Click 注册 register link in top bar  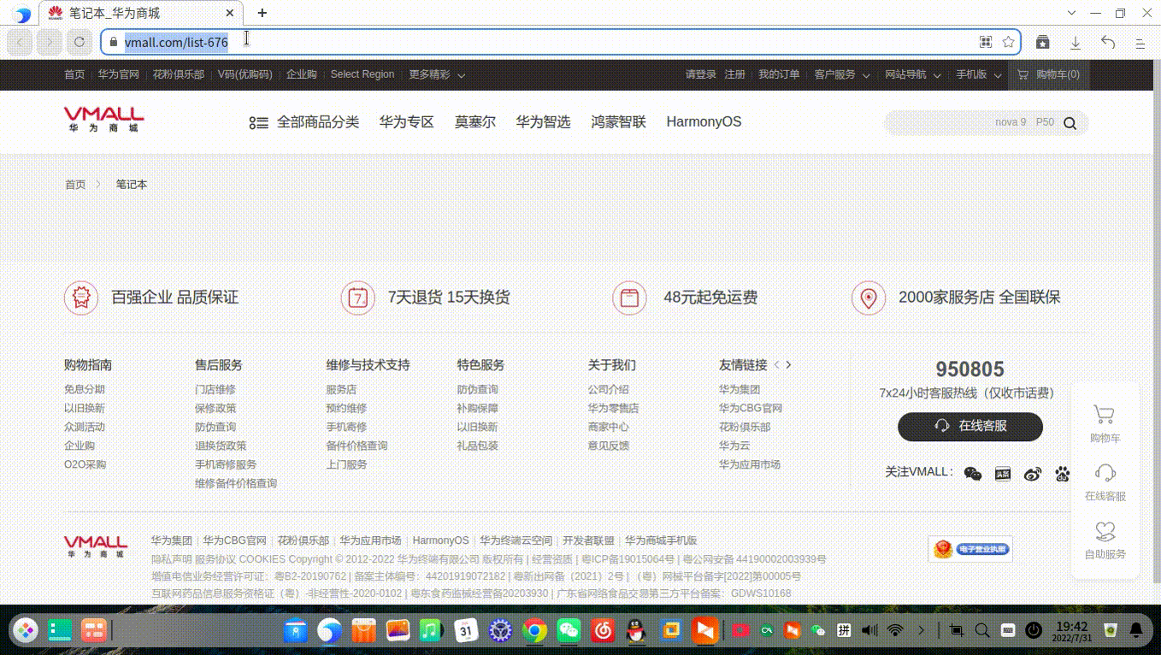pos(734,75)
